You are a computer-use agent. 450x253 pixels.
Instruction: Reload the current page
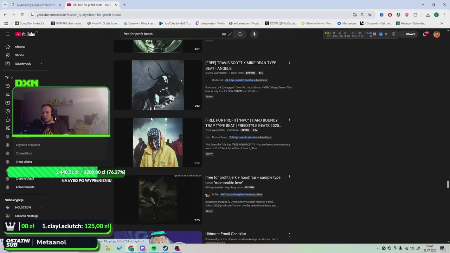(22, 15)
